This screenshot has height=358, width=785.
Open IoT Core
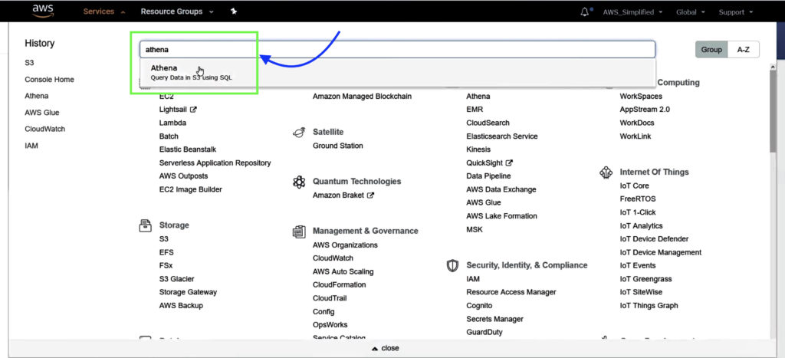[634, 186]
